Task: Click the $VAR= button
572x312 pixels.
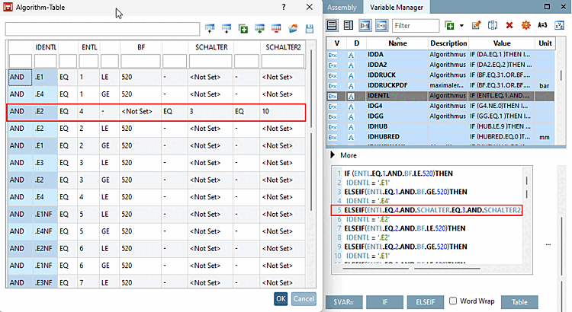Action: pyautogui.click(x=344, y=302)
